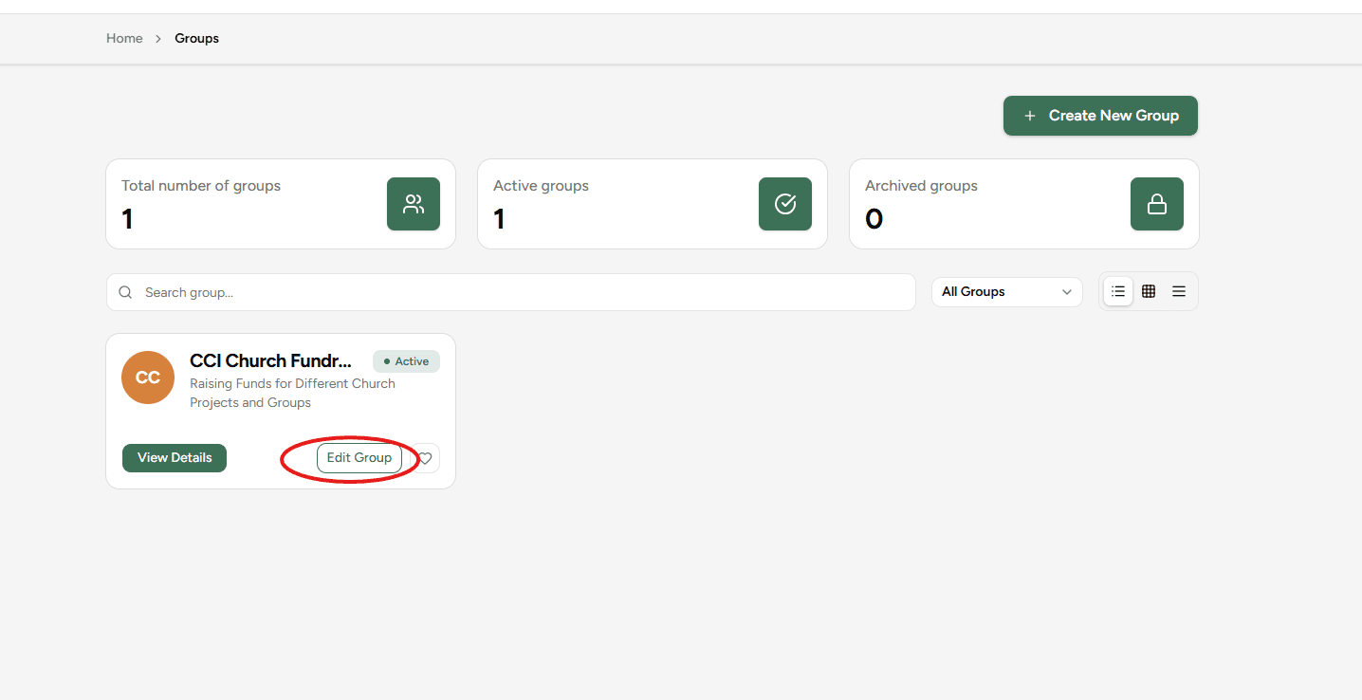Focus the Search group input field
Image resolution: width=1362 pixels, height=700 pixels.
[511, 292]
